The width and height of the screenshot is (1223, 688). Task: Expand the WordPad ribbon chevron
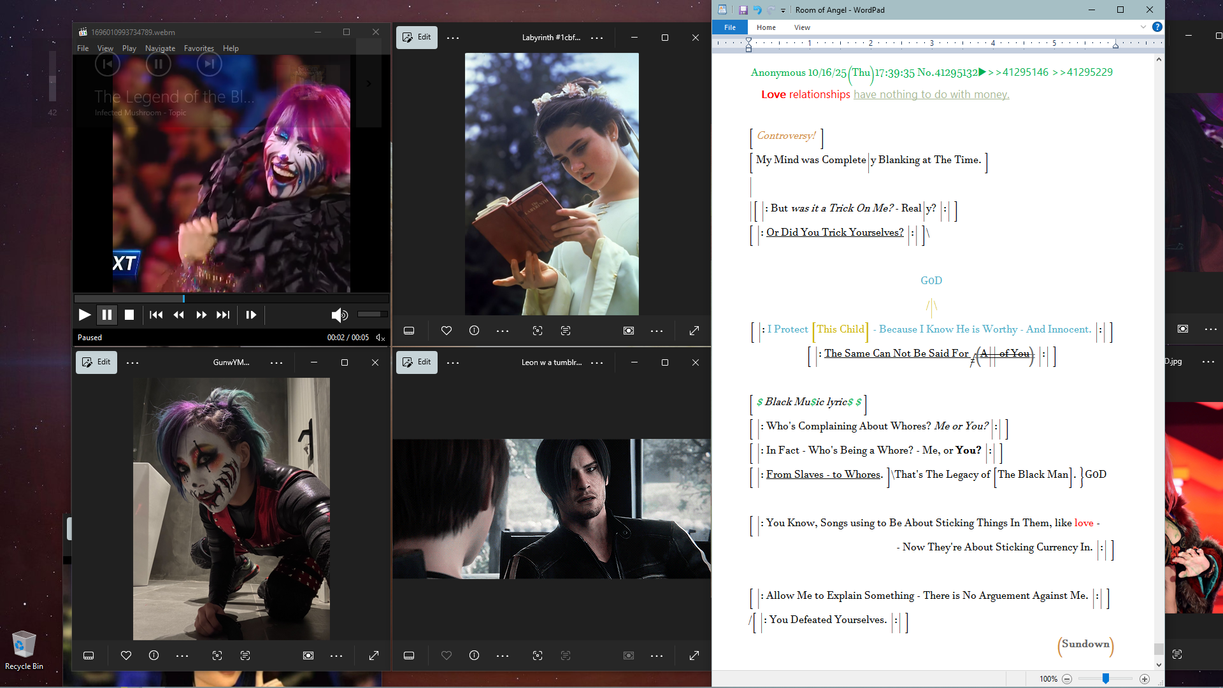click(1143, 27)
